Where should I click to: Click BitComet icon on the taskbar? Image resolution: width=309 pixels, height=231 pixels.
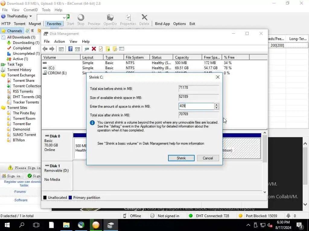point(96,225)
